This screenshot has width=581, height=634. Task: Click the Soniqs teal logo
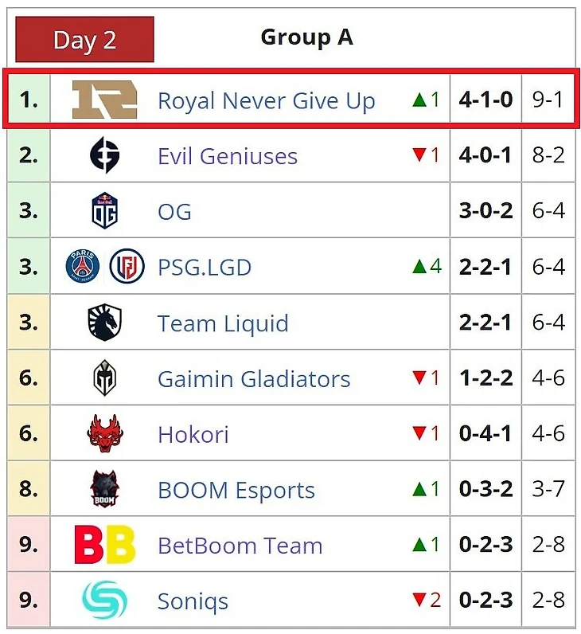tap(105, 600)
